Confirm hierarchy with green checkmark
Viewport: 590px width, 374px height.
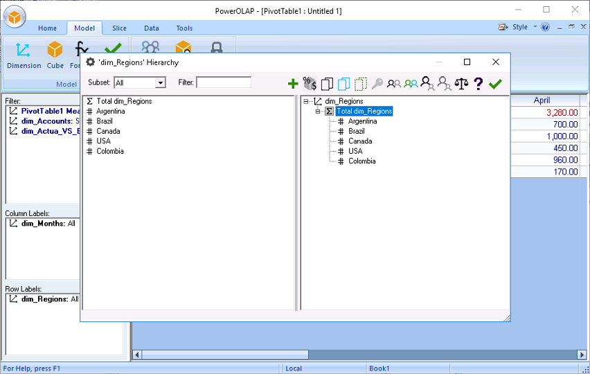[495, 84]
